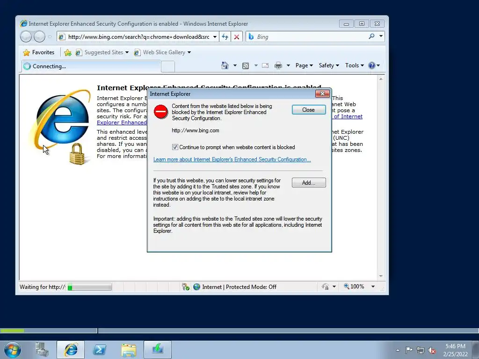Click the page vertical scrollbar down arrow
This screenshot has height=359, width=479.
381,276
